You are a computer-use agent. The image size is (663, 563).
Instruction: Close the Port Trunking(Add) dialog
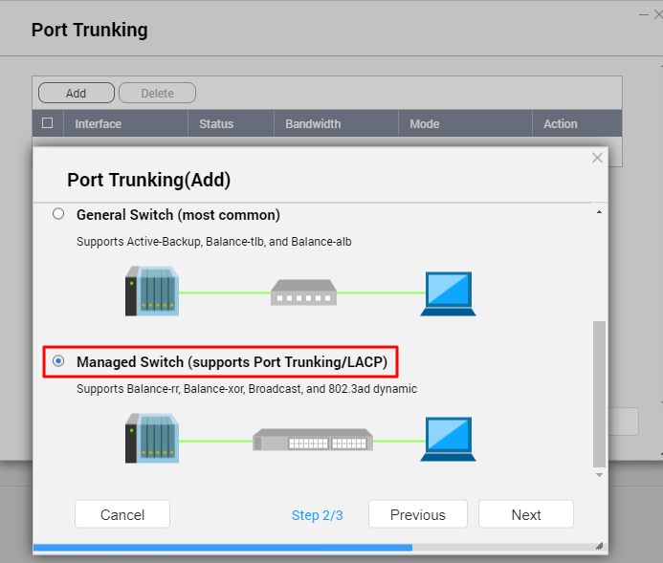click(598, 158)
